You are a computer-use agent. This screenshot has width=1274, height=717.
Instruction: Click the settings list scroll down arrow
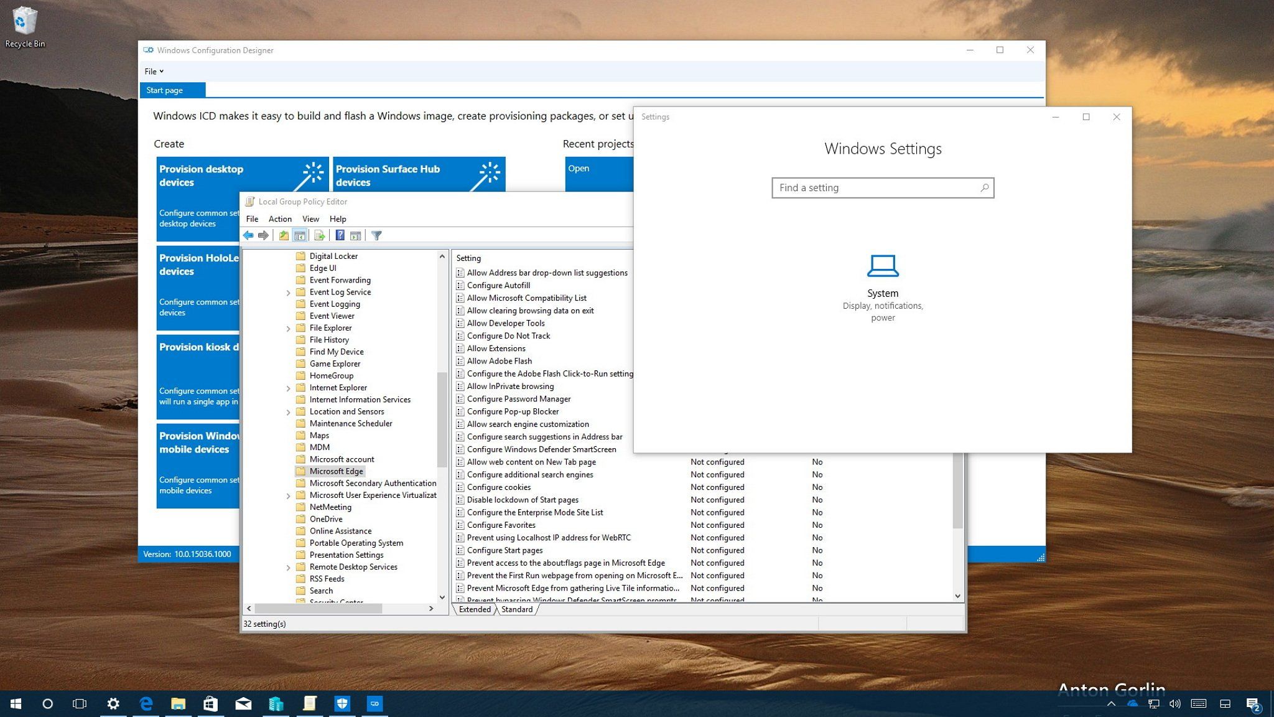(957, 596)
